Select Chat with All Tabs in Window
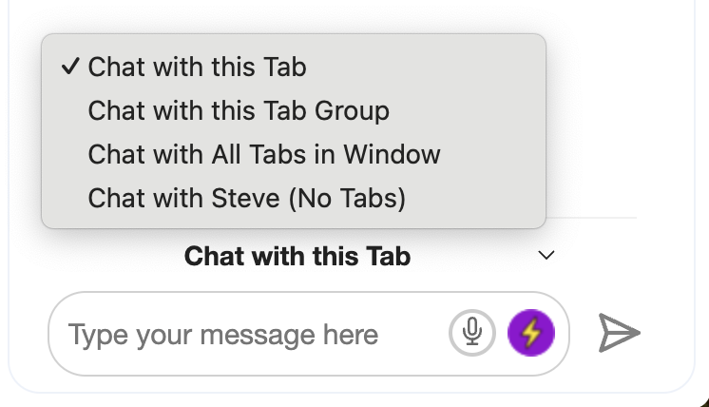Image resolution: width=709 pixels, height=407 pixels. pos(264,154)
